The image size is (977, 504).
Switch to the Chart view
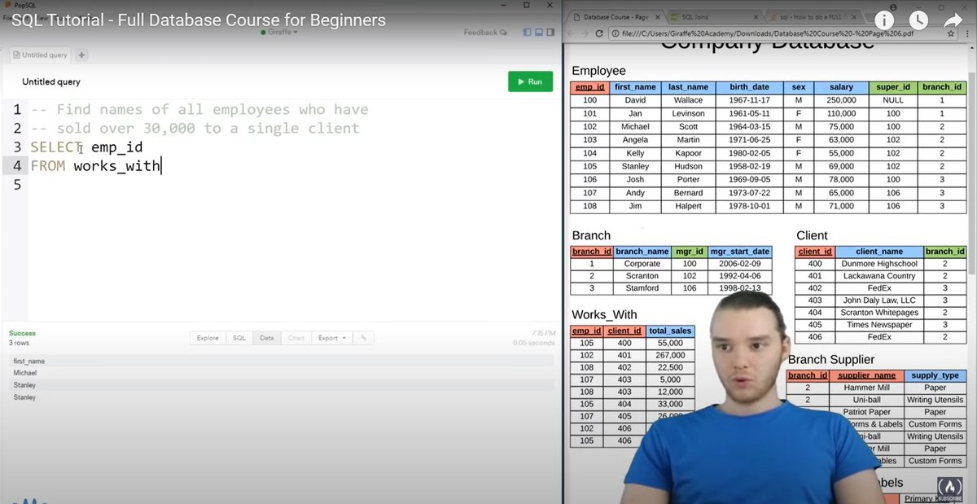click(x=296, y=337)
